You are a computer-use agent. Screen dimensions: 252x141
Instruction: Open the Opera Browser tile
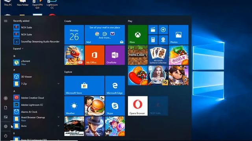(x=138, y=106)
